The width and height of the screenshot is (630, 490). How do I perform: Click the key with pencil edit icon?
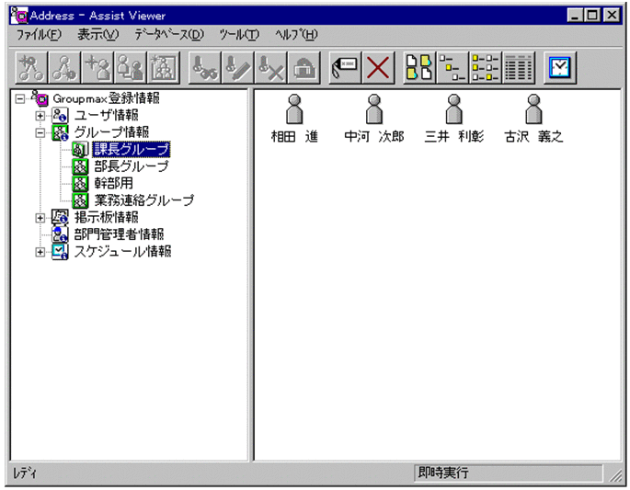[x=238, y=68]
